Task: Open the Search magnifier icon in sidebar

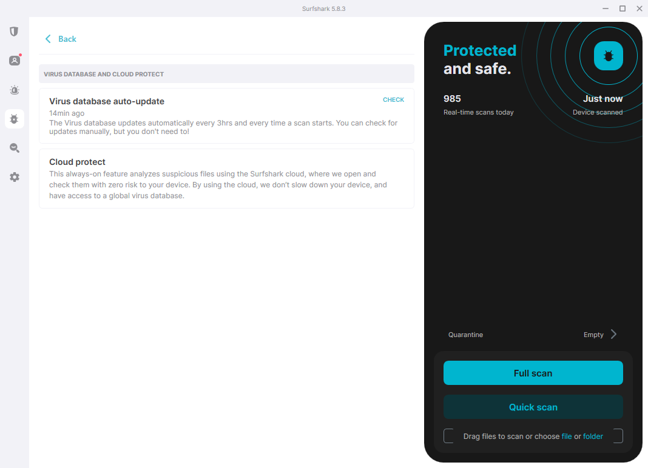Action: [15, 148]
